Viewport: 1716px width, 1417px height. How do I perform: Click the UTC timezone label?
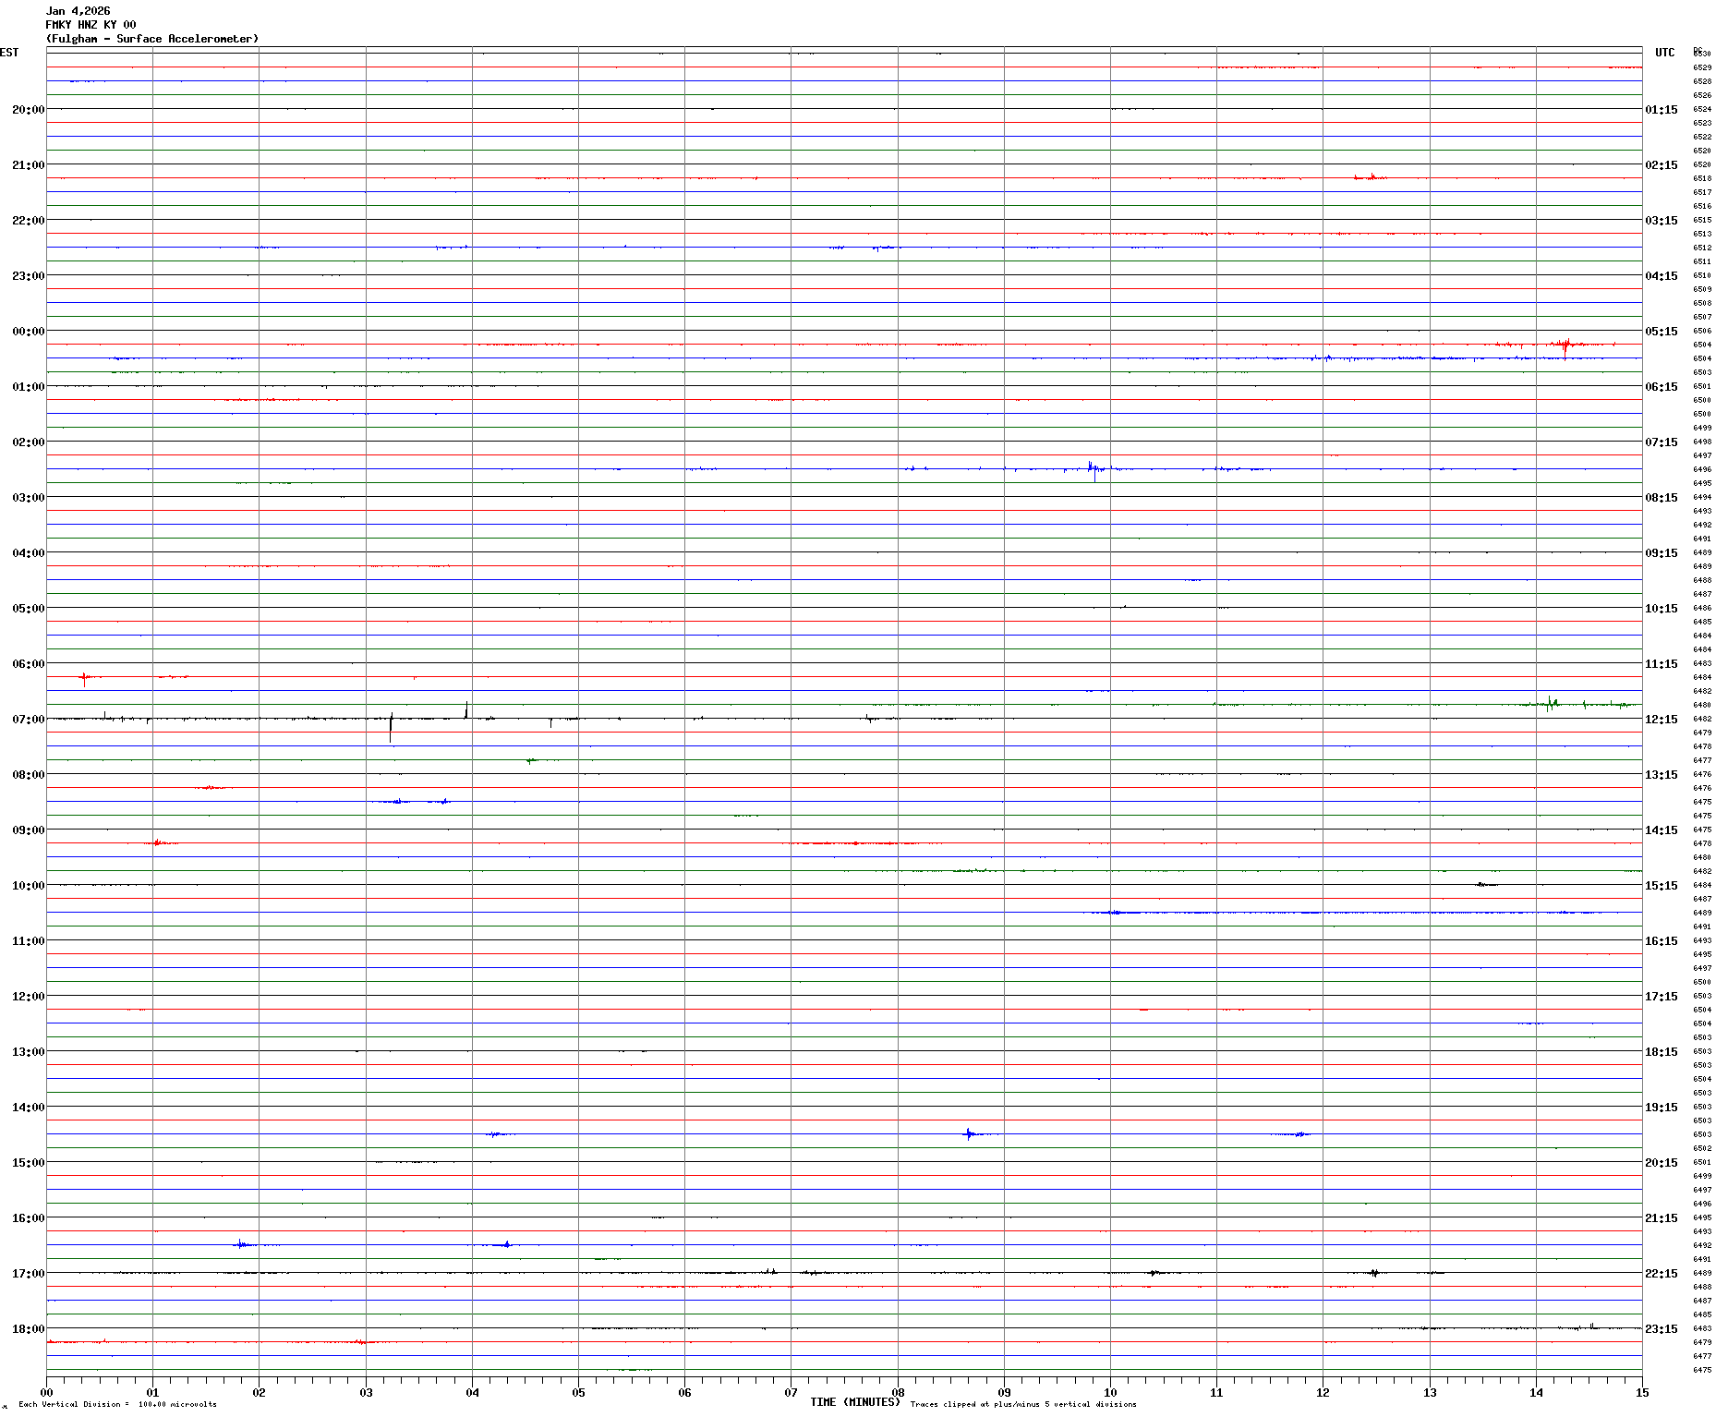click(x=1664, y=53)
